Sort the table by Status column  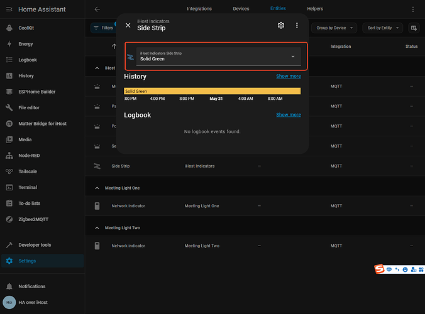[x=411, y=46]
